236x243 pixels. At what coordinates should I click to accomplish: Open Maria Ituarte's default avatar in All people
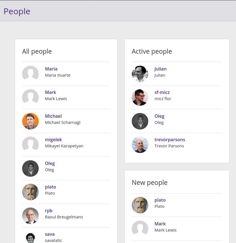[31, 74]
